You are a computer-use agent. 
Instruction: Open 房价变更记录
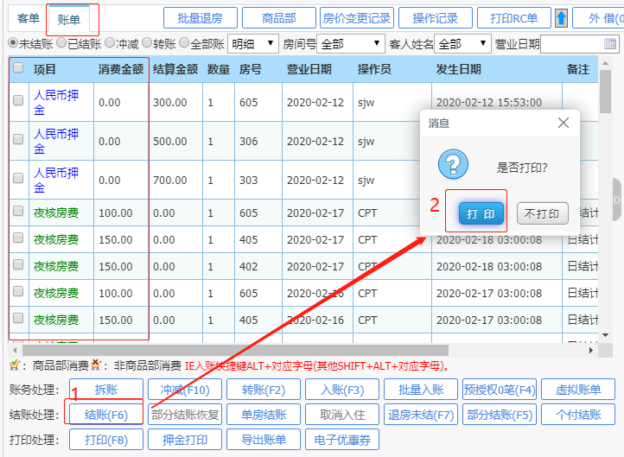pyautogui.click(x=357, y=18)
